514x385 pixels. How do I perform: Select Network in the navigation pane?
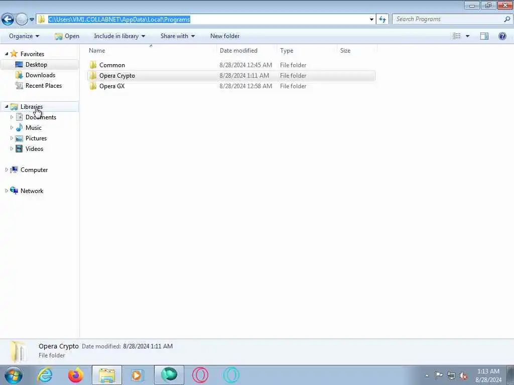(x=32, y=191)
